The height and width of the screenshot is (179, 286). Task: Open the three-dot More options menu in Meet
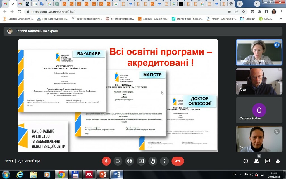(164, 161)
